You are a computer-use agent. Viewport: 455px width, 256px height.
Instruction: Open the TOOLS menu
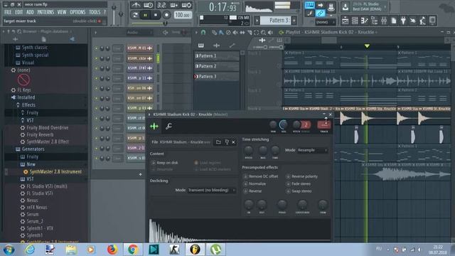[95, 12]
